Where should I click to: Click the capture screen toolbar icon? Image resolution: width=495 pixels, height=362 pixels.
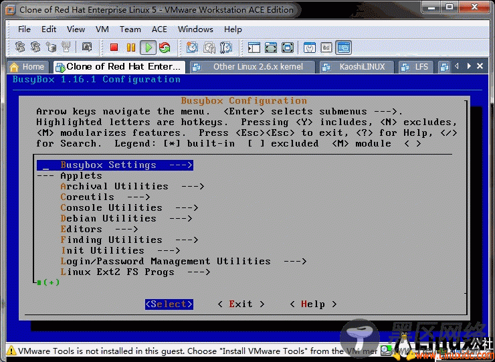87,47
